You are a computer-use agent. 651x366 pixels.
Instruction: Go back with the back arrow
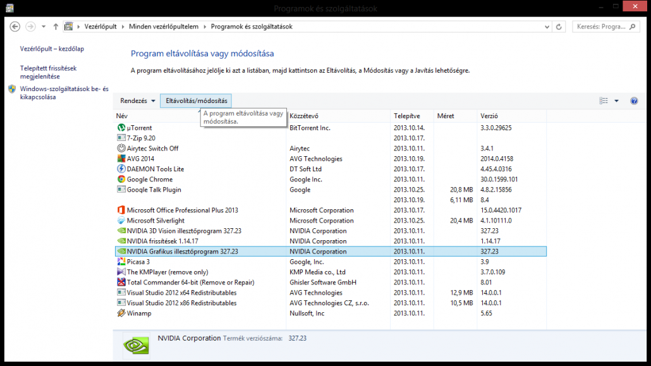click(x=15, y=27)
